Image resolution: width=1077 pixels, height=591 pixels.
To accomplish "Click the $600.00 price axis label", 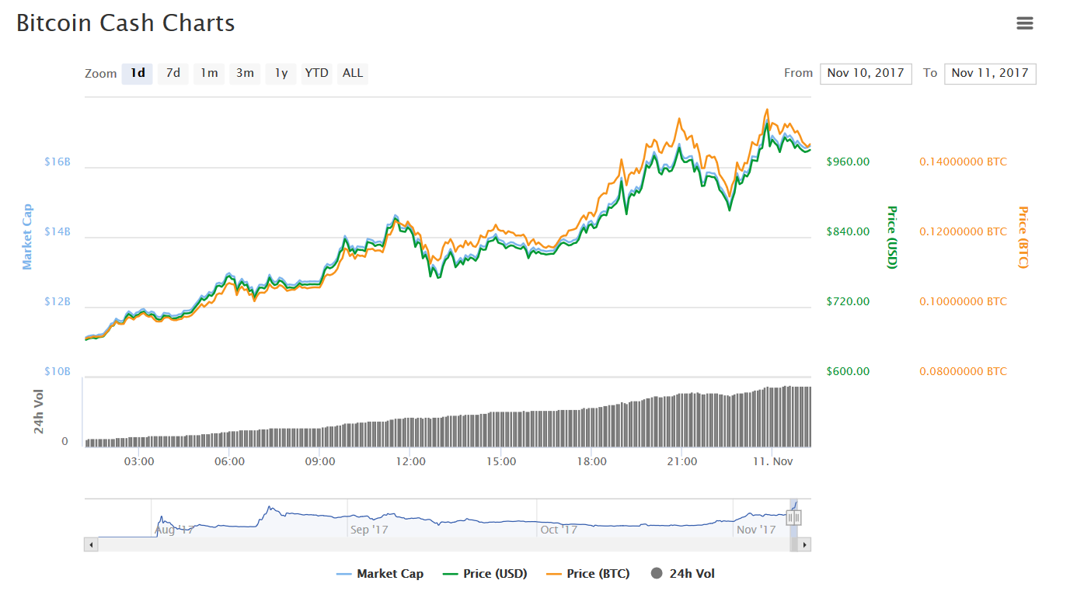I will click(x=848, y=371).
